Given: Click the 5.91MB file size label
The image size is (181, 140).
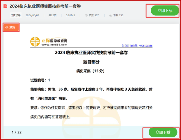Looking at the screenshot, I should pyautogui.click(x=72, y=15).
